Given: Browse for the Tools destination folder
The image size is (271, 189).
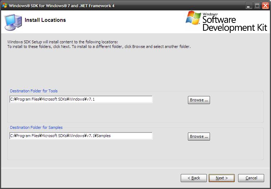Looking at the screenshot, I should 199,100.
